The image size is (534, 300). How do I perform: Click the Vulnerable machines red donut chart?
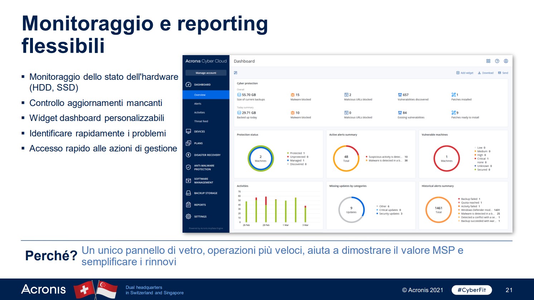point(446,159)
